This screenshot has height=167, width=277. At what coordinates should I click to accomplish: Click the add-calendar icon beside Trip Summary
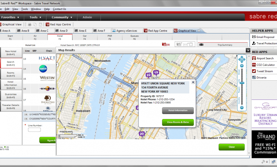(179, 44)
